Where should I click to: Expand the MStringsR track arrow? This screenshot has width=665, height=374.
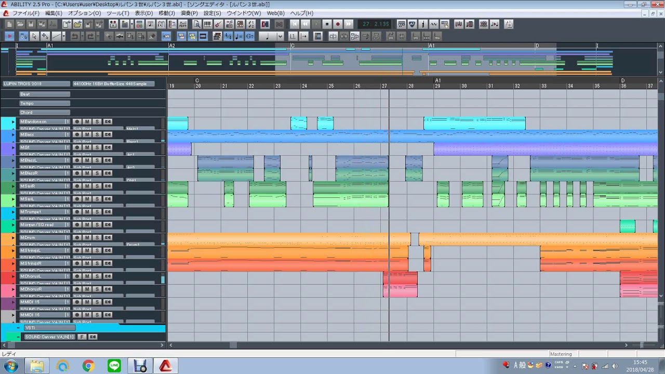click(x=14, y=263)
